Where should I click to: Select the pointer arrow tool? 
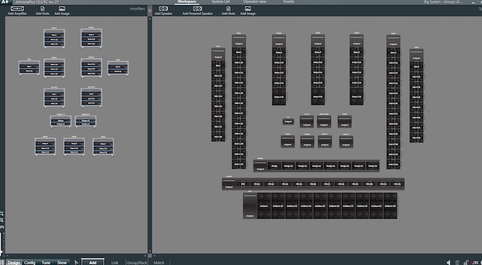77,262
